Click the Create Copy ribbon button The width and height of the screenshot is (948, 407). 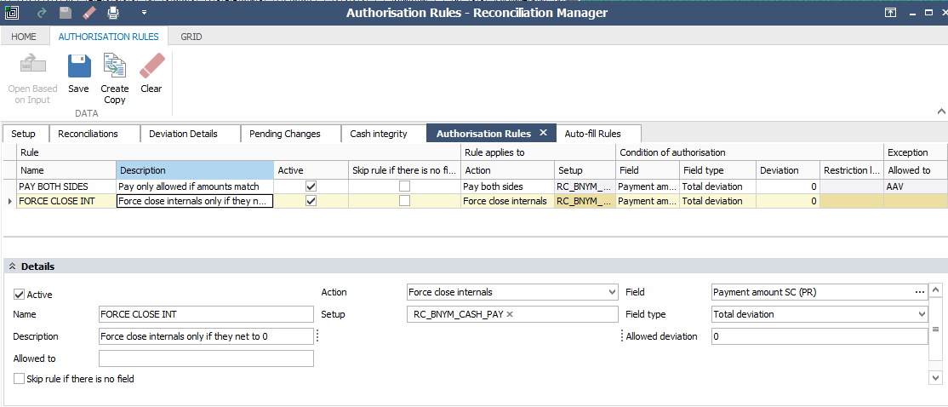114,78
